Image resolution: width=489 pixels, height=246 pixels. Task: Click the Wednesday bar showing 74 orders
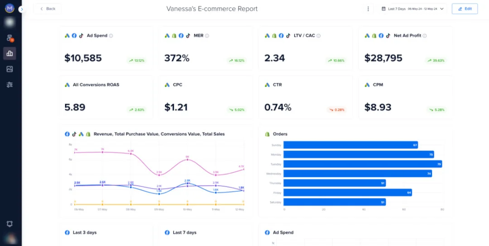[x=358, y=174]
